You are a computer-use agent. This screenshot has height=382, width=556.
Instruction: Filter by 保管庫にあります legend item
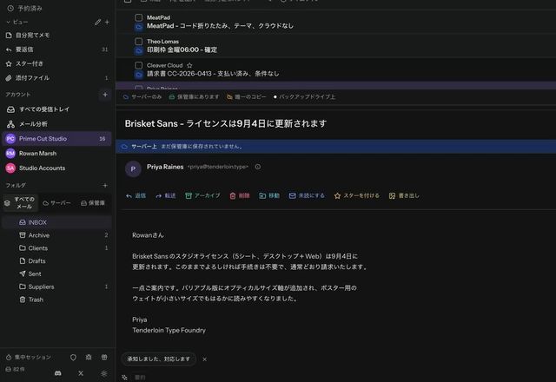click(x=194, y=96)
